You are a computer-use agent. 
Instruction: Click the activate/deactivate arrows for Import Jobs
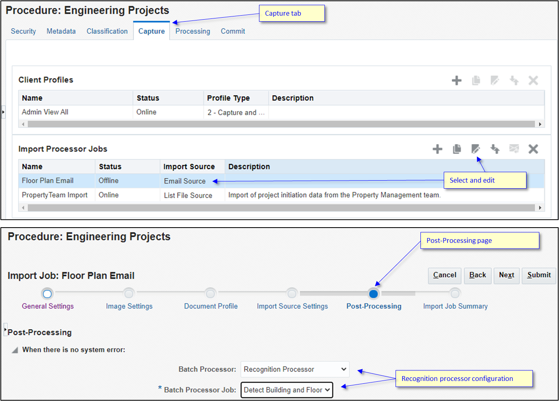click(x=495, y=149)
